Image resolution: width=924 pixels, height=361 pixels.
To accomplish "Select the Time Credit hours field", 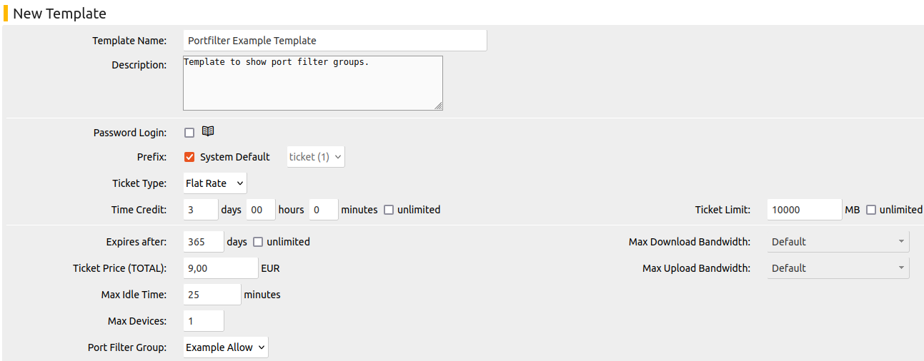I will (x=261, y=210).
